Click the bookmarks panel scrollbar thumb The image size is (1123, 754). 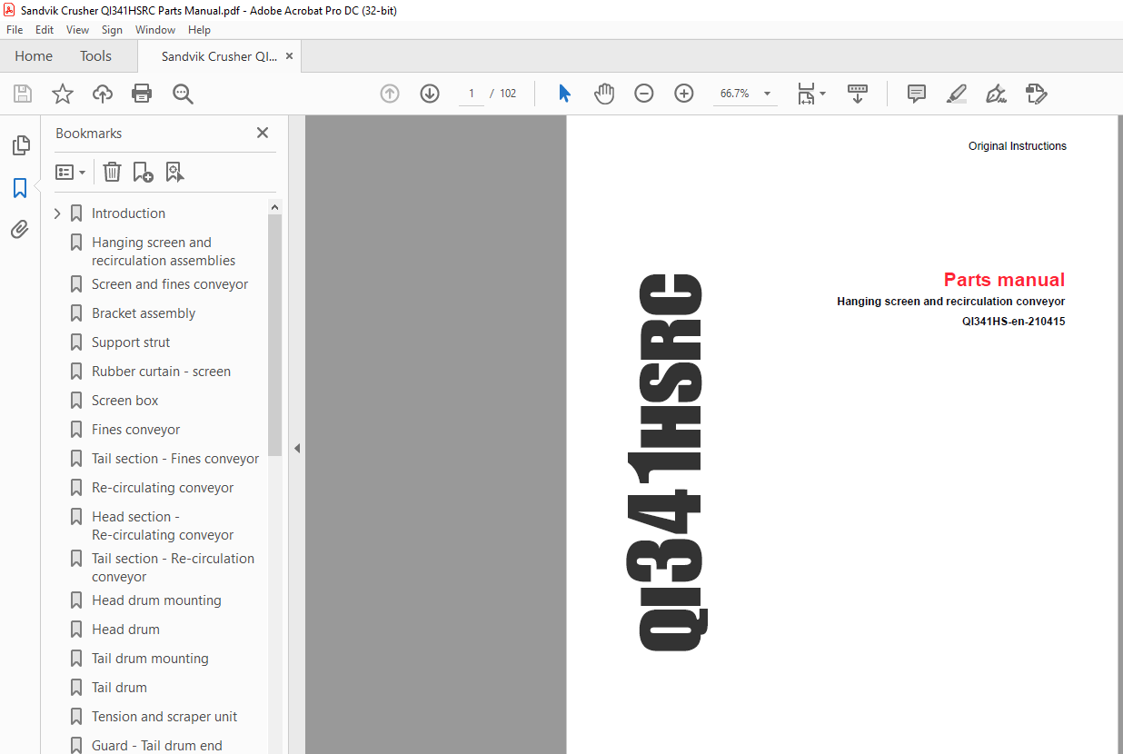(x=274, y=336)
